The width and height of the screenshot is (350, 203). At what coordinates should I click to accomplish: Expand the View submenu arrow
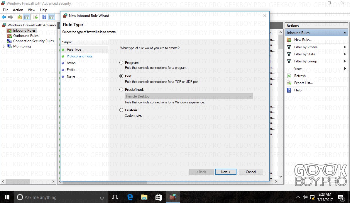point(345,69)
